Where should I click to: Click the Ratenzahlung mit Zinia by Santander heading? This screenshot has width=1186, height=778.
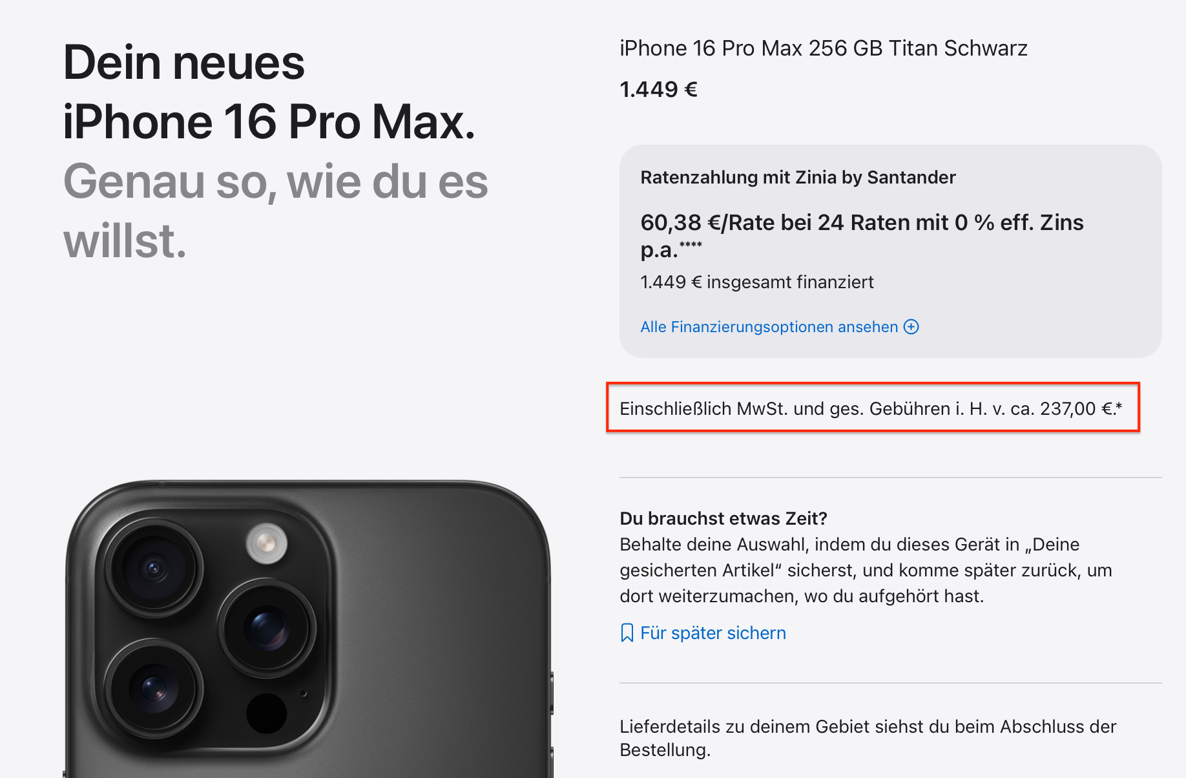pyautogui.click(x=798, y=177)
